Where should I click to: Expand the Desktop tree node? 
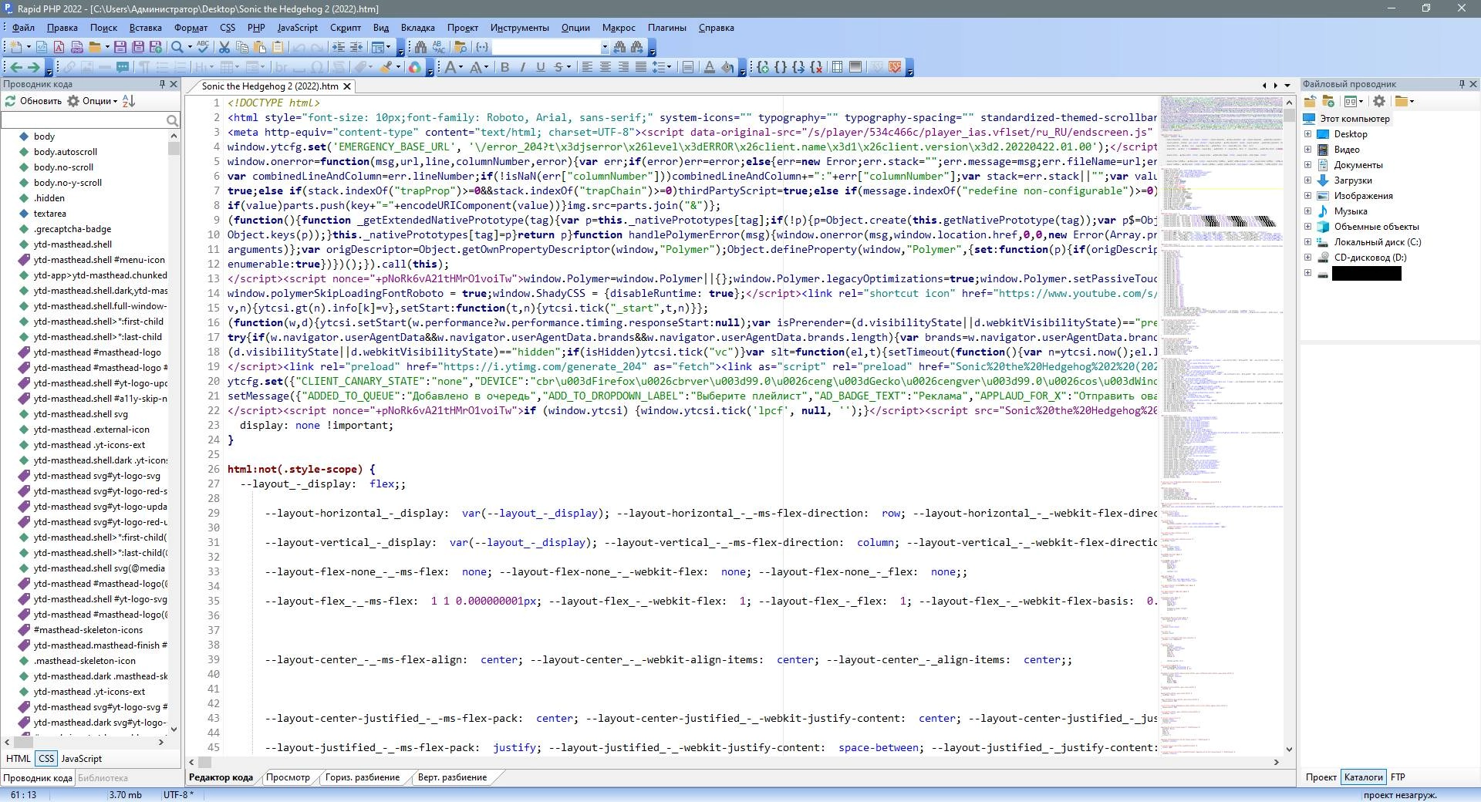click(x=1308, y=134)
